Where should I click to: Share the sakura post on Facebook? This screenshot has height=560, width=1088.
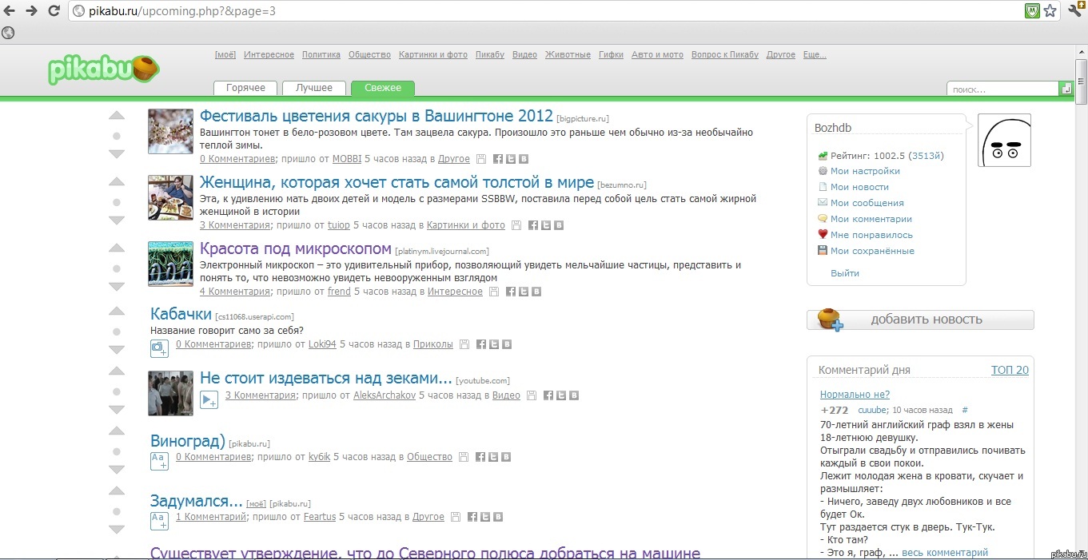tap(498, 159)
